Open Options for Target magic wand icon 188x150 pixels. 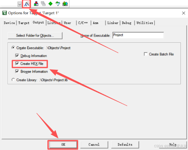(27, 4)
